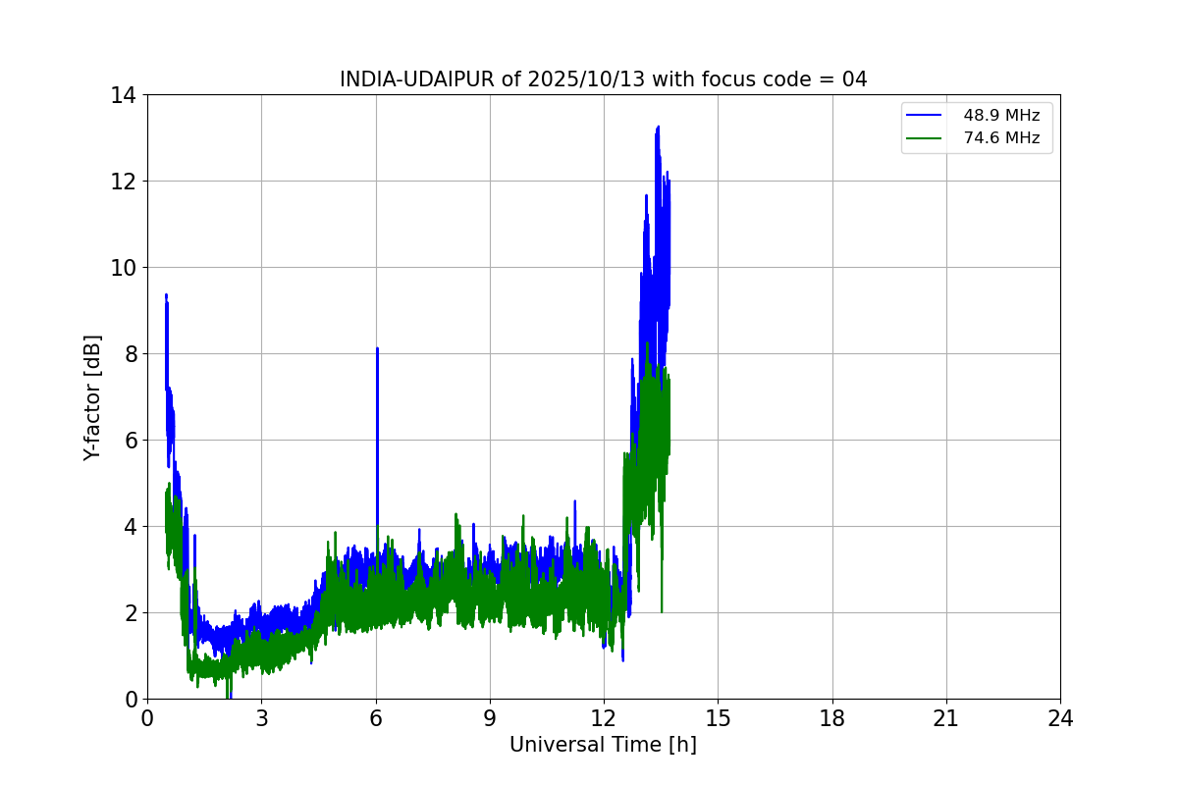Click the 'Universal Time [h]' axis label
Screen dimensions: 1178x785
[x=603, y=745]
